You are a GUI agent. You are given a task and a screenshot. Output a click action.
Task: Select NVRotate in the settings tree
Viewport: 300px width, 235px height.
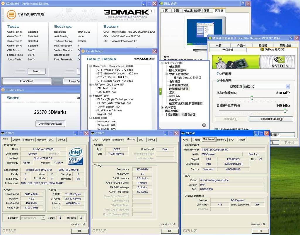(x=175, y=96)
